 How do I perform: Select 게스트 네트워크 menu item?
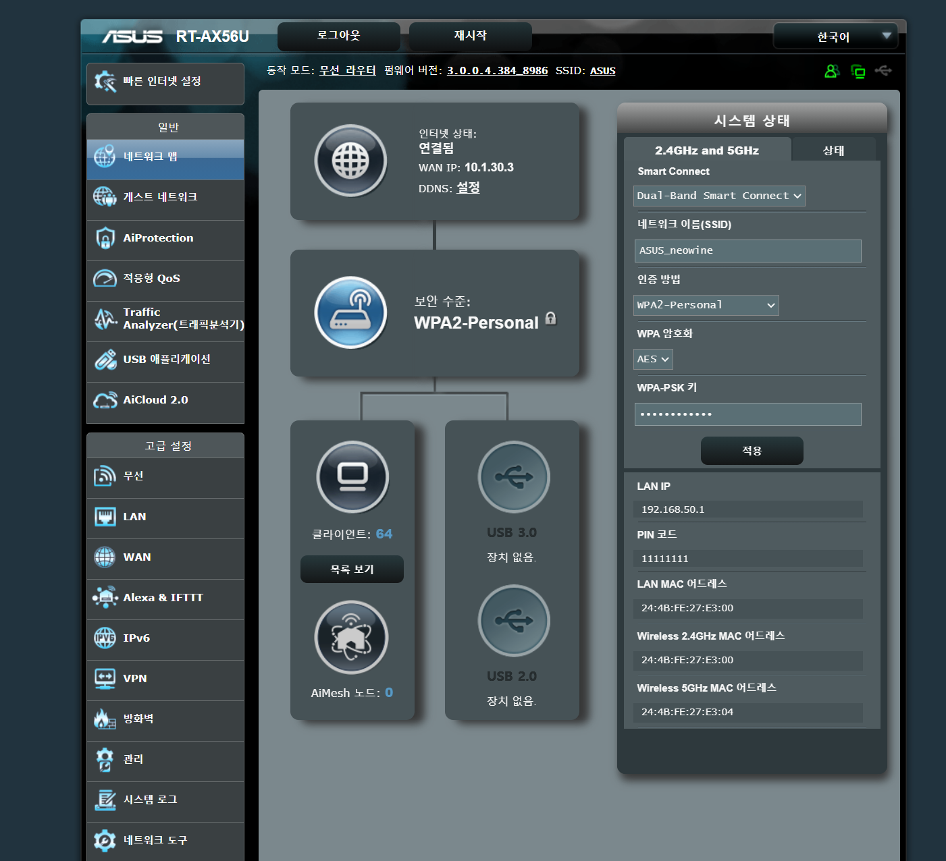pyautogui.click(x=165, y=200)
